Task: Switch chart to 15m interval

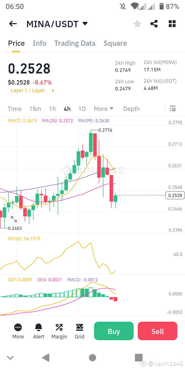Action: [x=35, y=109]
